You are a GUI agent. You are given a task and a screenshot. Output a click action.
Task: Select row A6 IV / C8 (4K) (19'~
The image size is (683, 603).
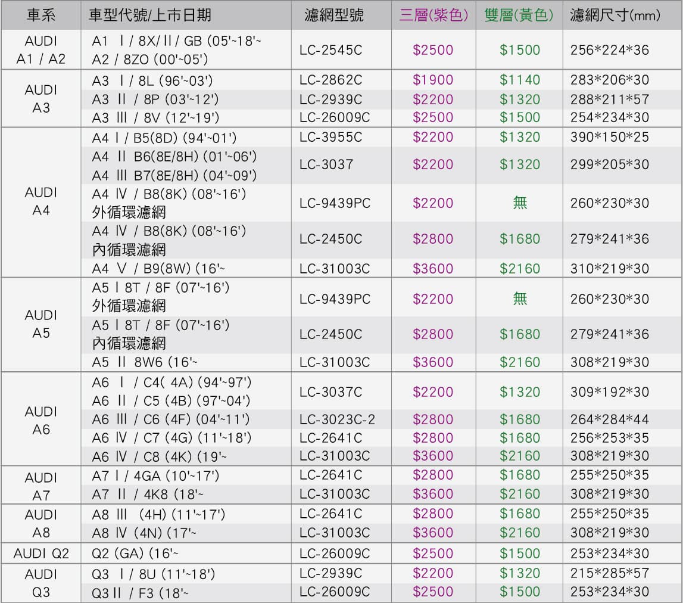160,457
